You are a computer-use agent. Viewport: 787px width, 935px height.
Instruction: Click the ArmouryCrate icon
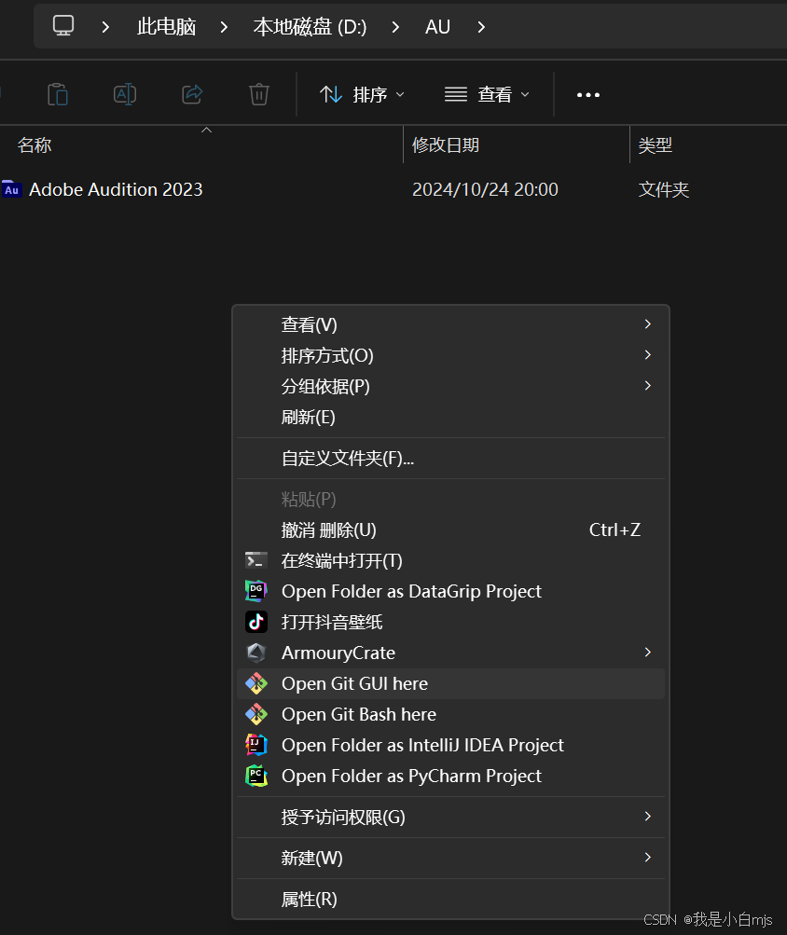point(256,653)
